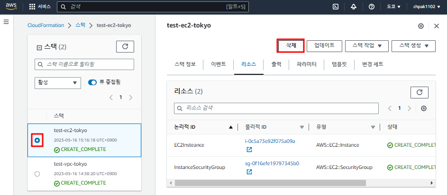Launch the CloudShell terminal icon
Screen dimensions: 447x195
[x=336, y=7]
